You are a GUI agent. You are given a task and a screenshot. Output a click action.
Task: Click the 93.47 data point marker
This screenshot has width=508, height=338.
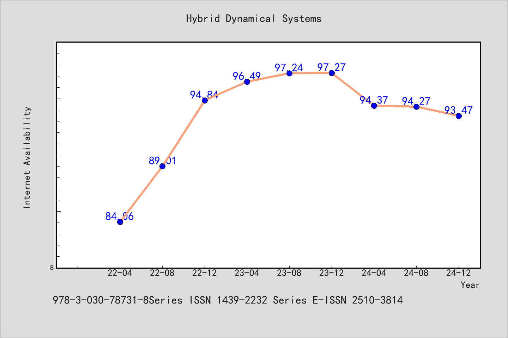459,116
